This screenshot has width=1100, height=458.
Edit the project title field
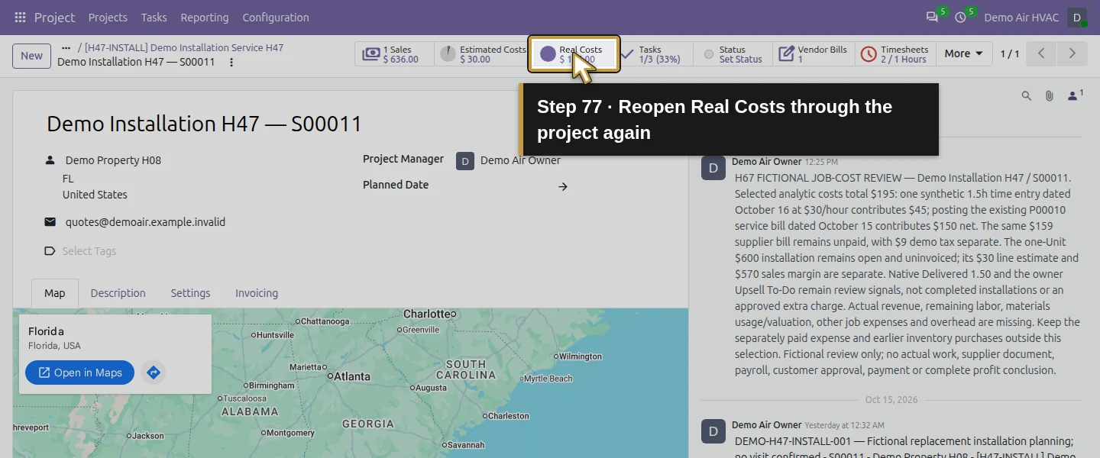pos(204,124)
